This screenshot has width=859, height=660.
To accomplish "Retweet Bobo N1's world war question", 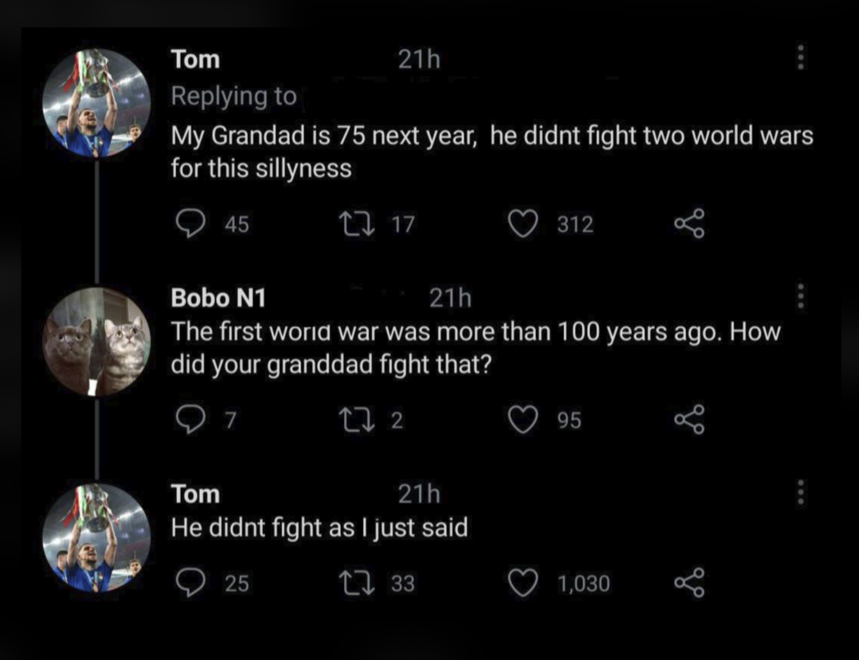I will click(356, 419).
